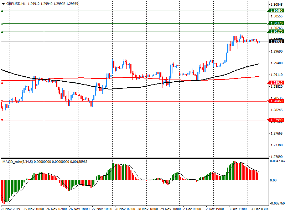Image resolution: width=285 pixels, height=213 pixels.
Task: Click left-edge handle of the 1.28460 line
Action: pos(2,101)
